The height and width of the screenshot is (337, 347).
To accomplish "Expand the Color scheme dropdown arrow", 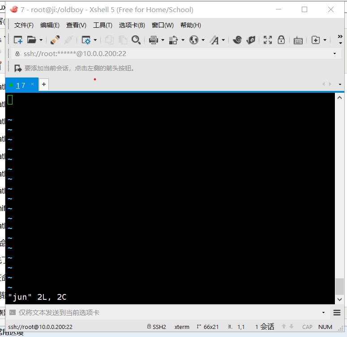I will point(183,40).
